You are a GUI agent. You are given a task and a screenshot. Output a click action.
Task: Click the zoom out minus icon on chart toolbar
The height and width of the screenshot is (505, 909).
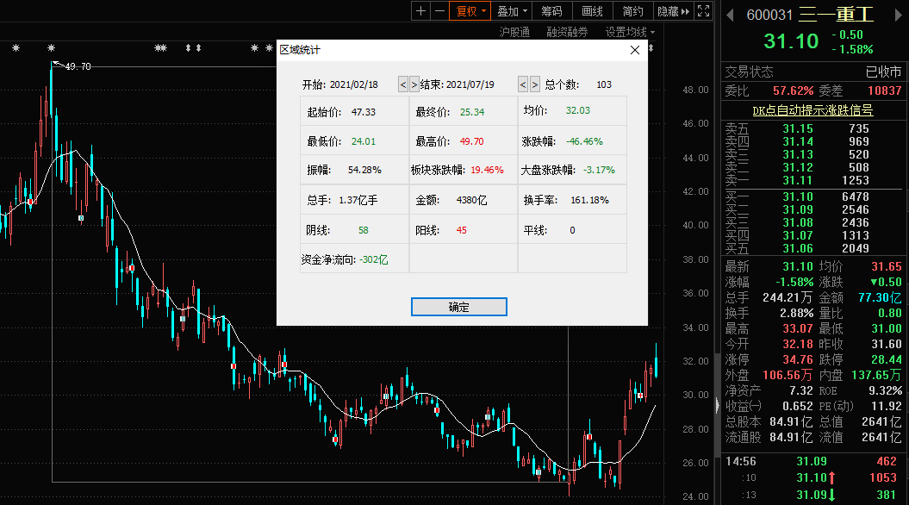coord(442,10)
